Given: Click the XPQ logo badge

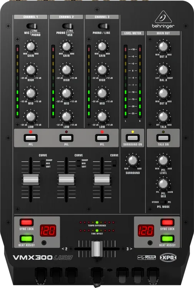Looking at the screenshot, I should tap(168, 257).
